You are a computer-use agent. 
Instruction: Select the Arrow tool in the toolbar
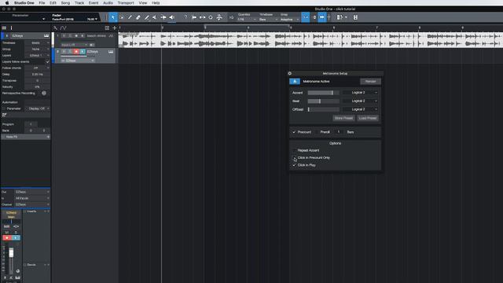click(x=113, y=17)
